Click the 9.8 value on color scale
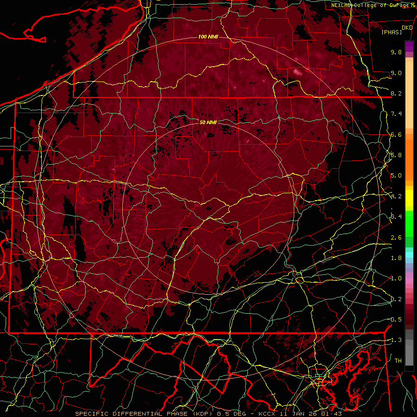This screenshot has width=417, height=417. pyautogui.click(x=396, y=52)
